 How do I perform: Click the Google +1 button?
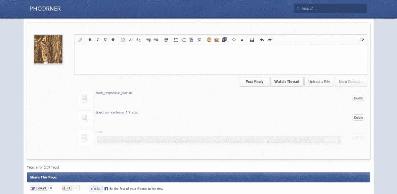click(67, 188)
